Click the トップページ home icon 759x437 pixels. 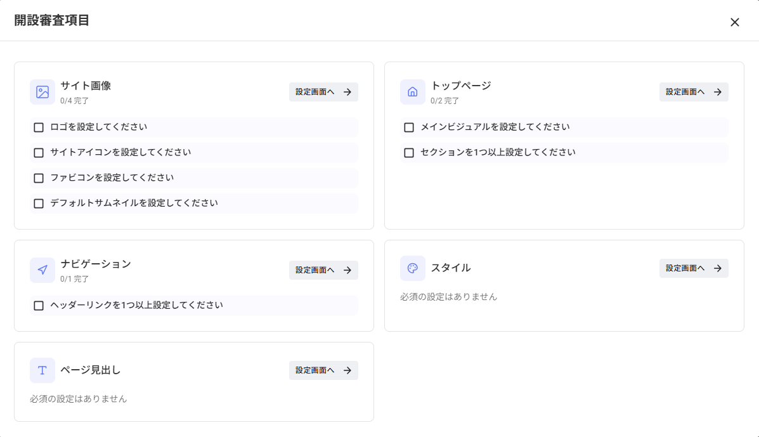412,92
